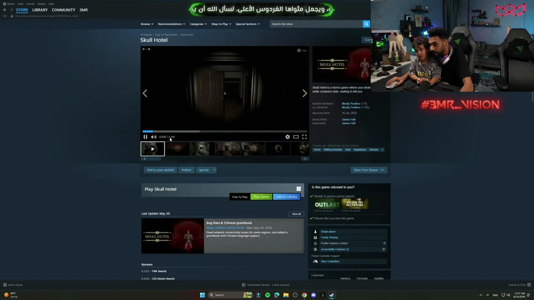Image resolution: width=534 pixels, height=300 pixels.
Task: Open the Windows Start menu
Action: pyautogui.click(x=202, y=295)
